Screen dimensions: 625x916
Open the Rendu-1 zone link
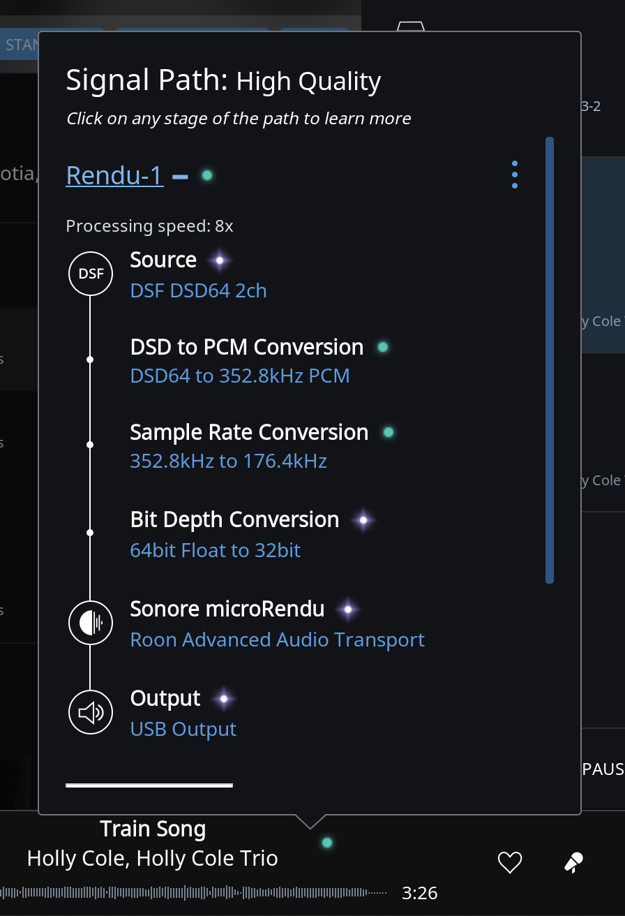114,175
